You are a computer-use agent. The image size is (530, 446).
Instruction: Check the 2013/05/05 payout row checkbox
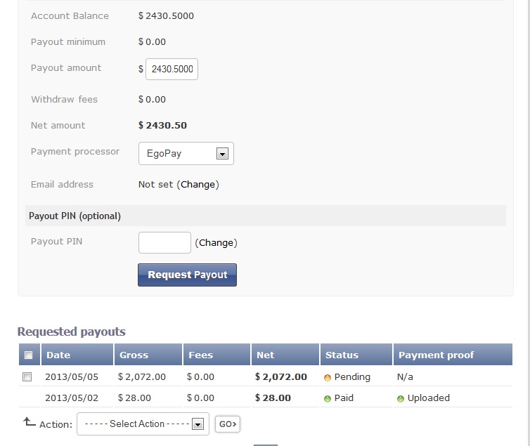[27, 376]
